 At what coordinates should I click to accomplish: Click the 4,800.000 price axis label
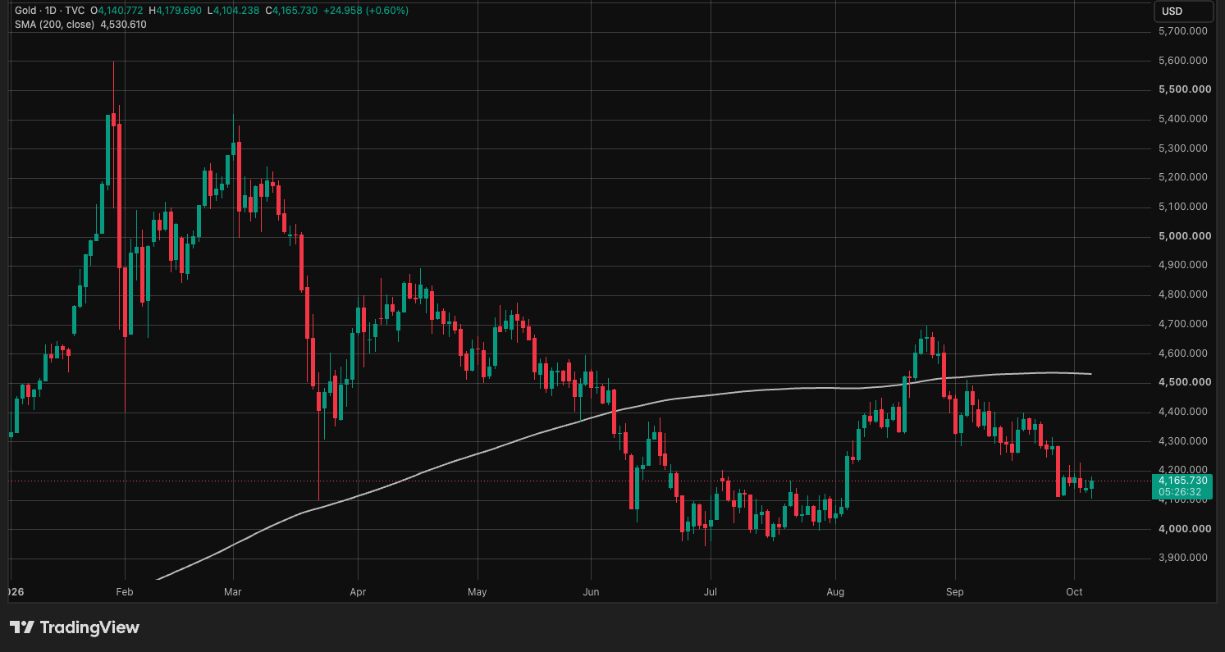point(1182,294)
